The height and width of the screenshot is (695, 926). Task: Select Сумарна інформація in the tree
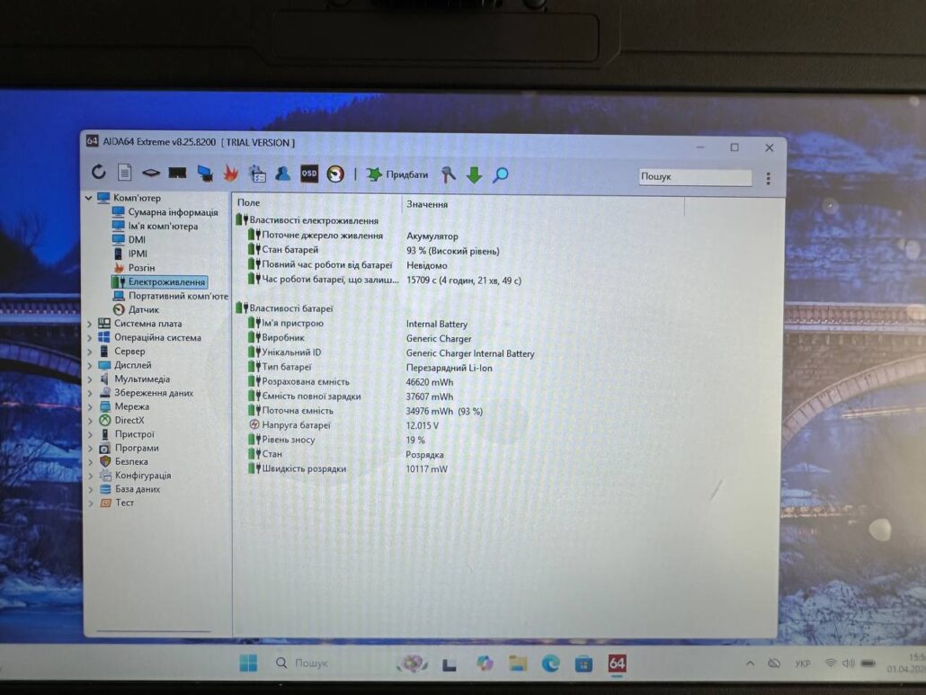[173, 212]
